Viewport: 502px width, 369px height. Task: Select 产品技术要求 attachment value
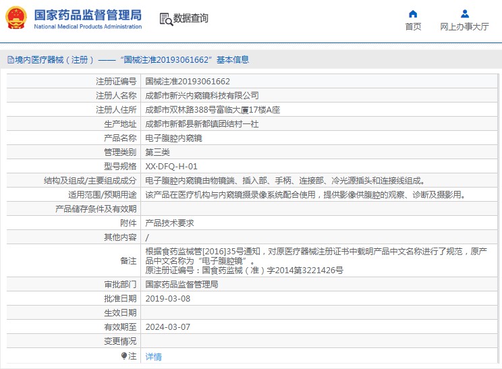(169, 223)
